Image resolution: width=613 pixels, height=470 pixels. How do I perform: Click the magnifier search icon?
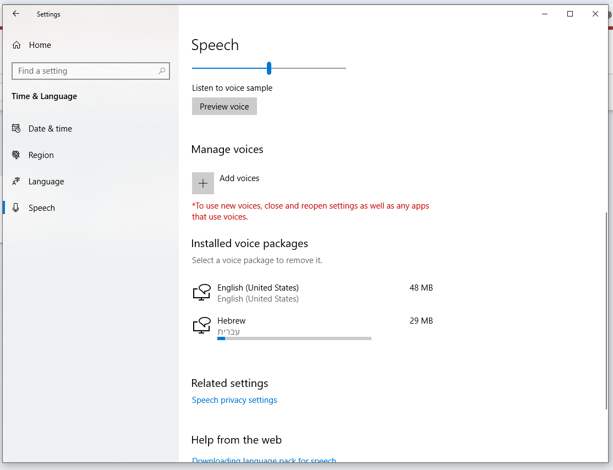click(x=161, y=71)
